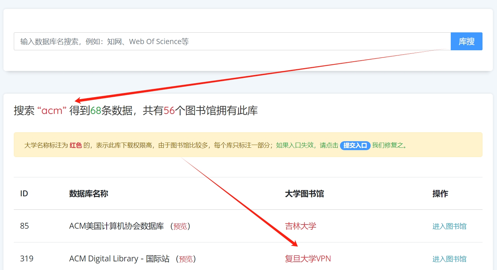
Task: Select the 复旦大学VPN library link
Action: pos(308,259)
